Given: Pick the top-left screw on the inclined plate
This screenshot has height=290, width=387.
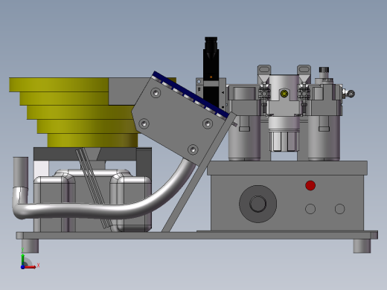Looking at the screenshot, I should click(x=156, y=93).
